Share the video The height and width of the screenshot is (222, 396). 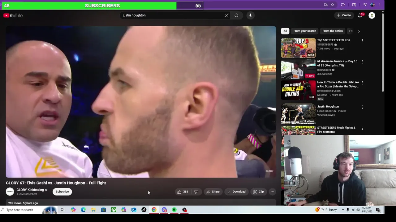[213, 192]
